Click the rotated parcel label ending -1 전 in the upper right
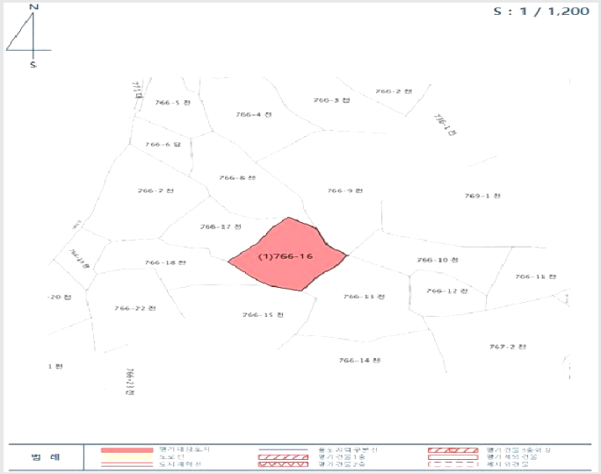This screenshot has height=474, width=601. [x=445, y=125]
